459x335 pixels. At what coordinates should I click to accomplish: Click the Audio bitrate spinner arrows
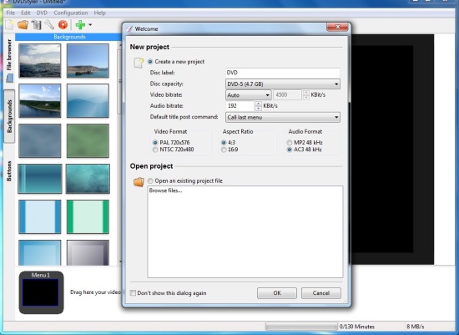pos(258,106)
